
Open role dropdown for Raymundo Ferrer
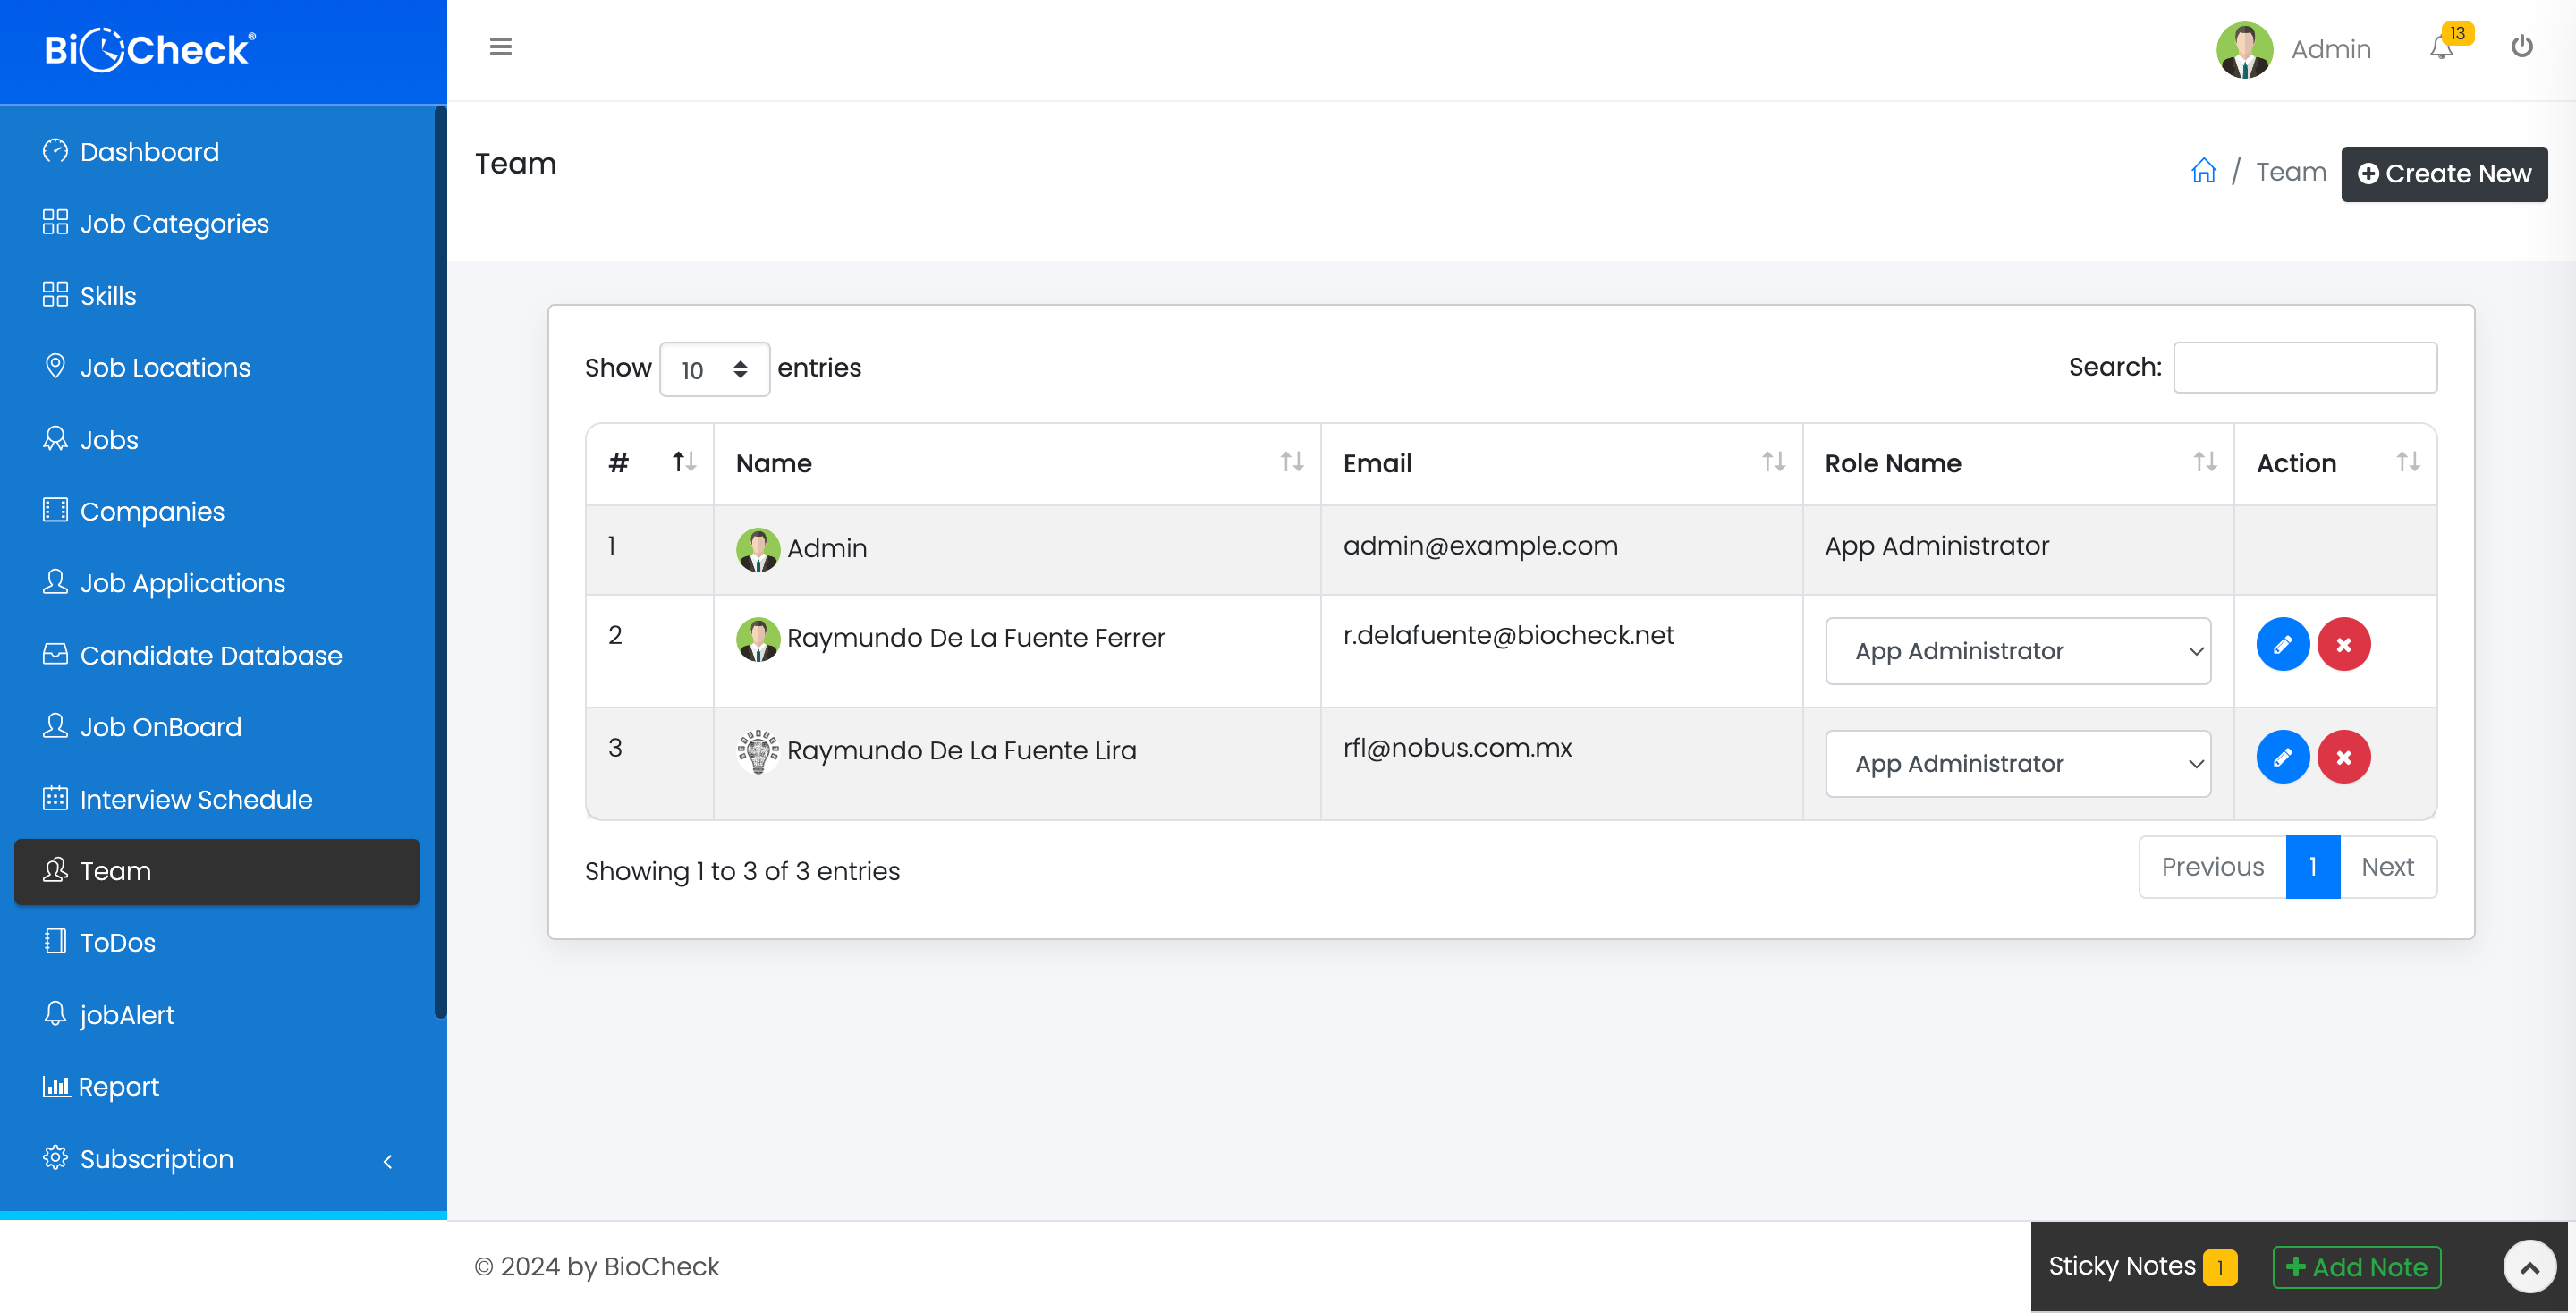pos(2017,651)
